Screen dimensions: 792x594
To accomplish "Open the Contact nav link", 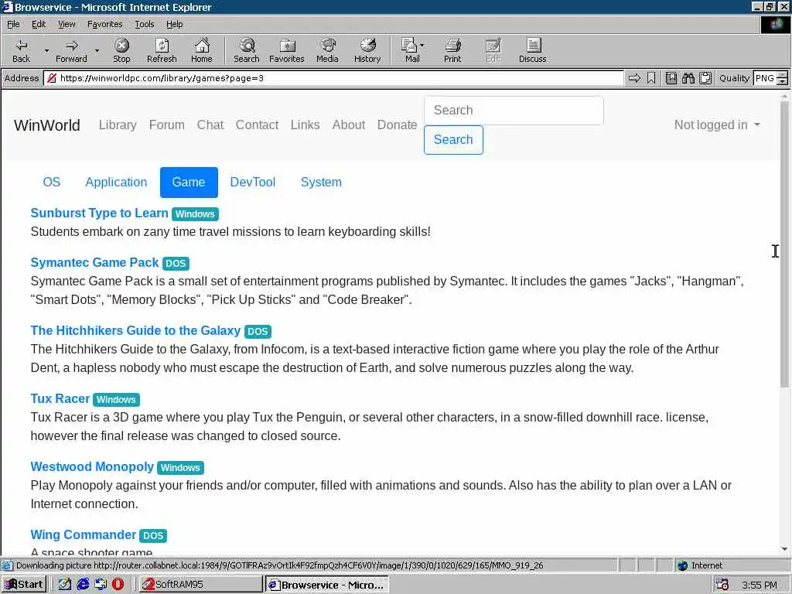I will [257, 125].
